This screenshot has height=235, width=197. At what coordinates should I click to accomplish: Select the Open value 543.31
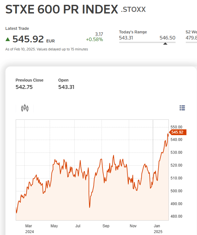pos(66,87)
